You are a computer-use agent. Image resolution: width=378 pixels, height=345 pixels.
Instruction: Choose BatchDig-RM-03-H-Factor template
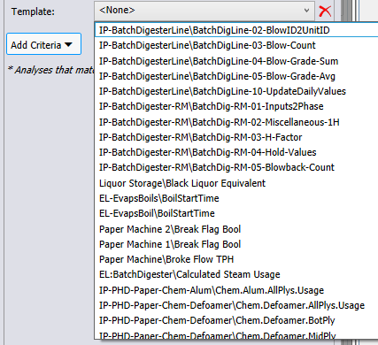(x=236, y=137)
